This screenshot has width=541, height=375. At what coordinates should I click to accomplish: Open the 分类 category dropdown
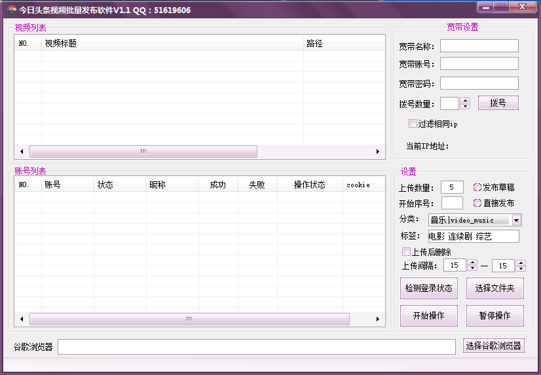(516, 220)
